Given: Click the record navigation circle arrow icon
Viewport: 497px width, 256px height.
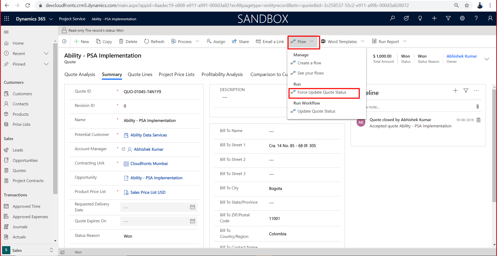Looking at the screenshot, I should click(64, 41).
